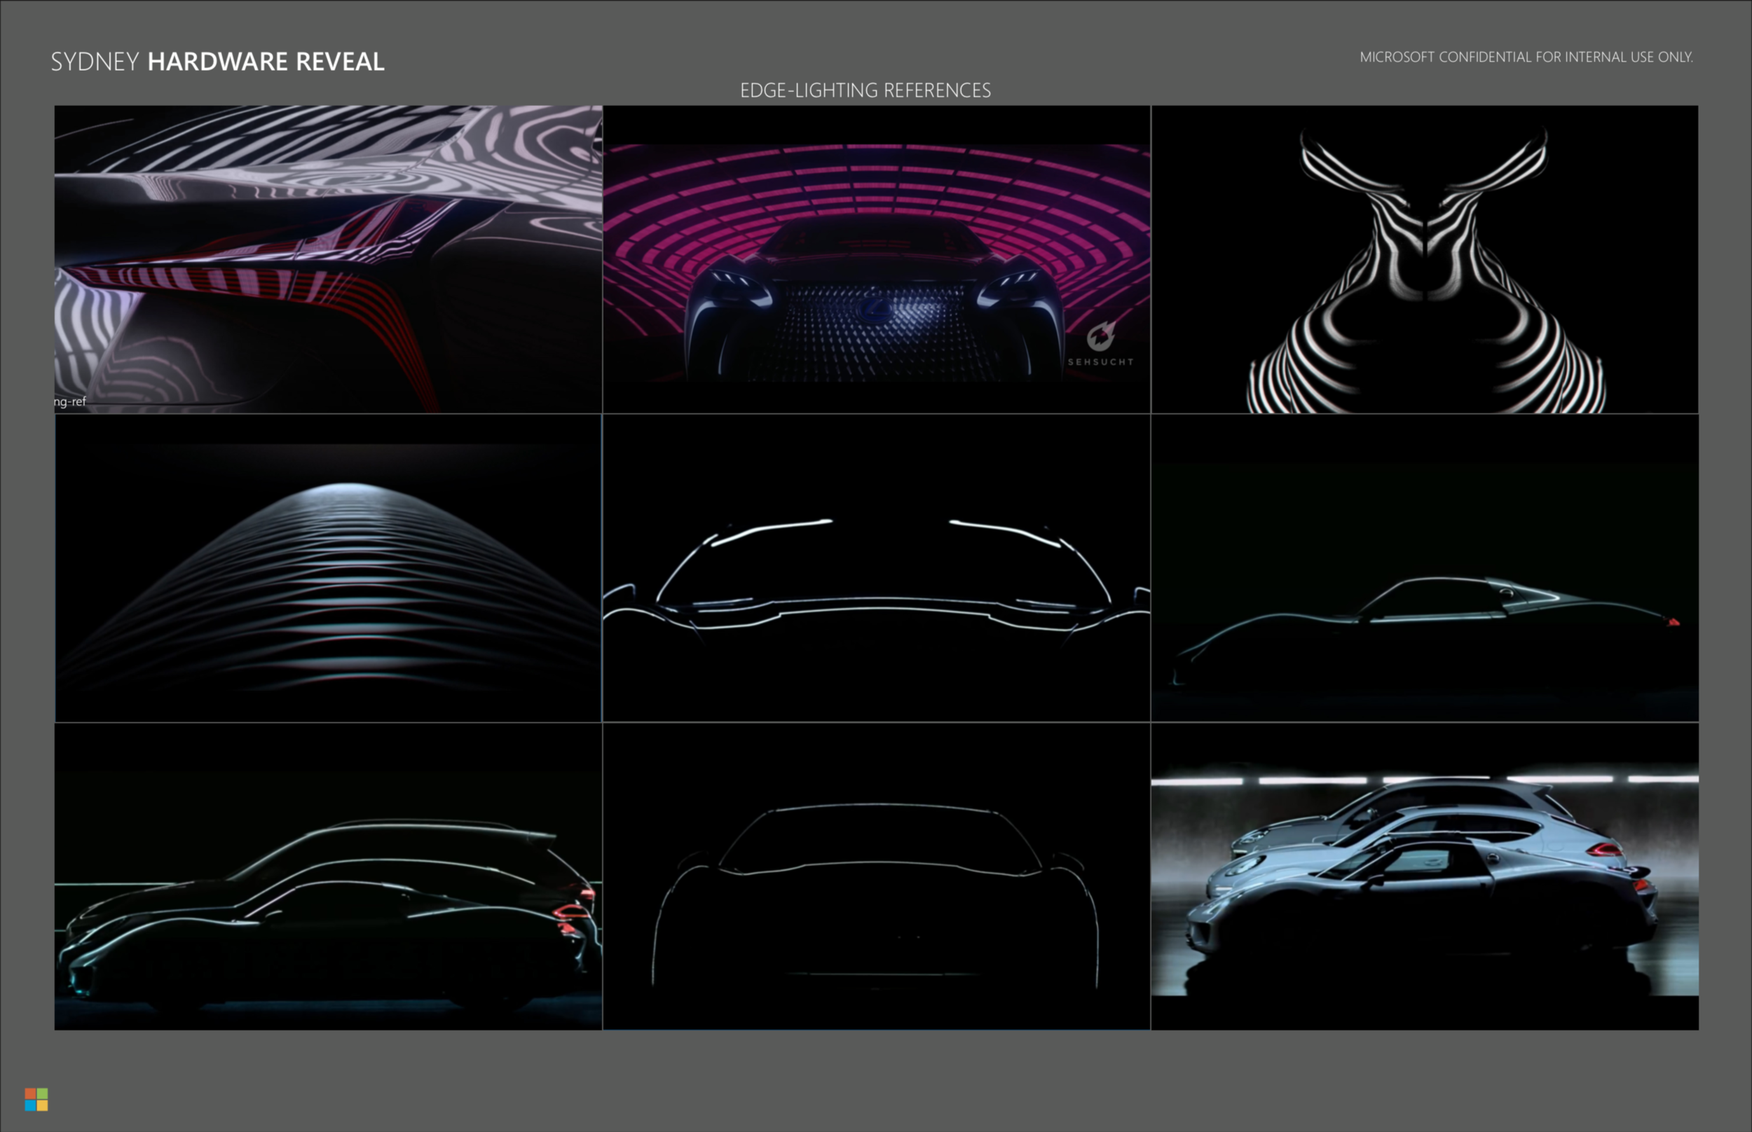The width and height of the screenshot is (1752, 1132).
Task: Click the Sehsucht logo watermark
Action: 1100,337
